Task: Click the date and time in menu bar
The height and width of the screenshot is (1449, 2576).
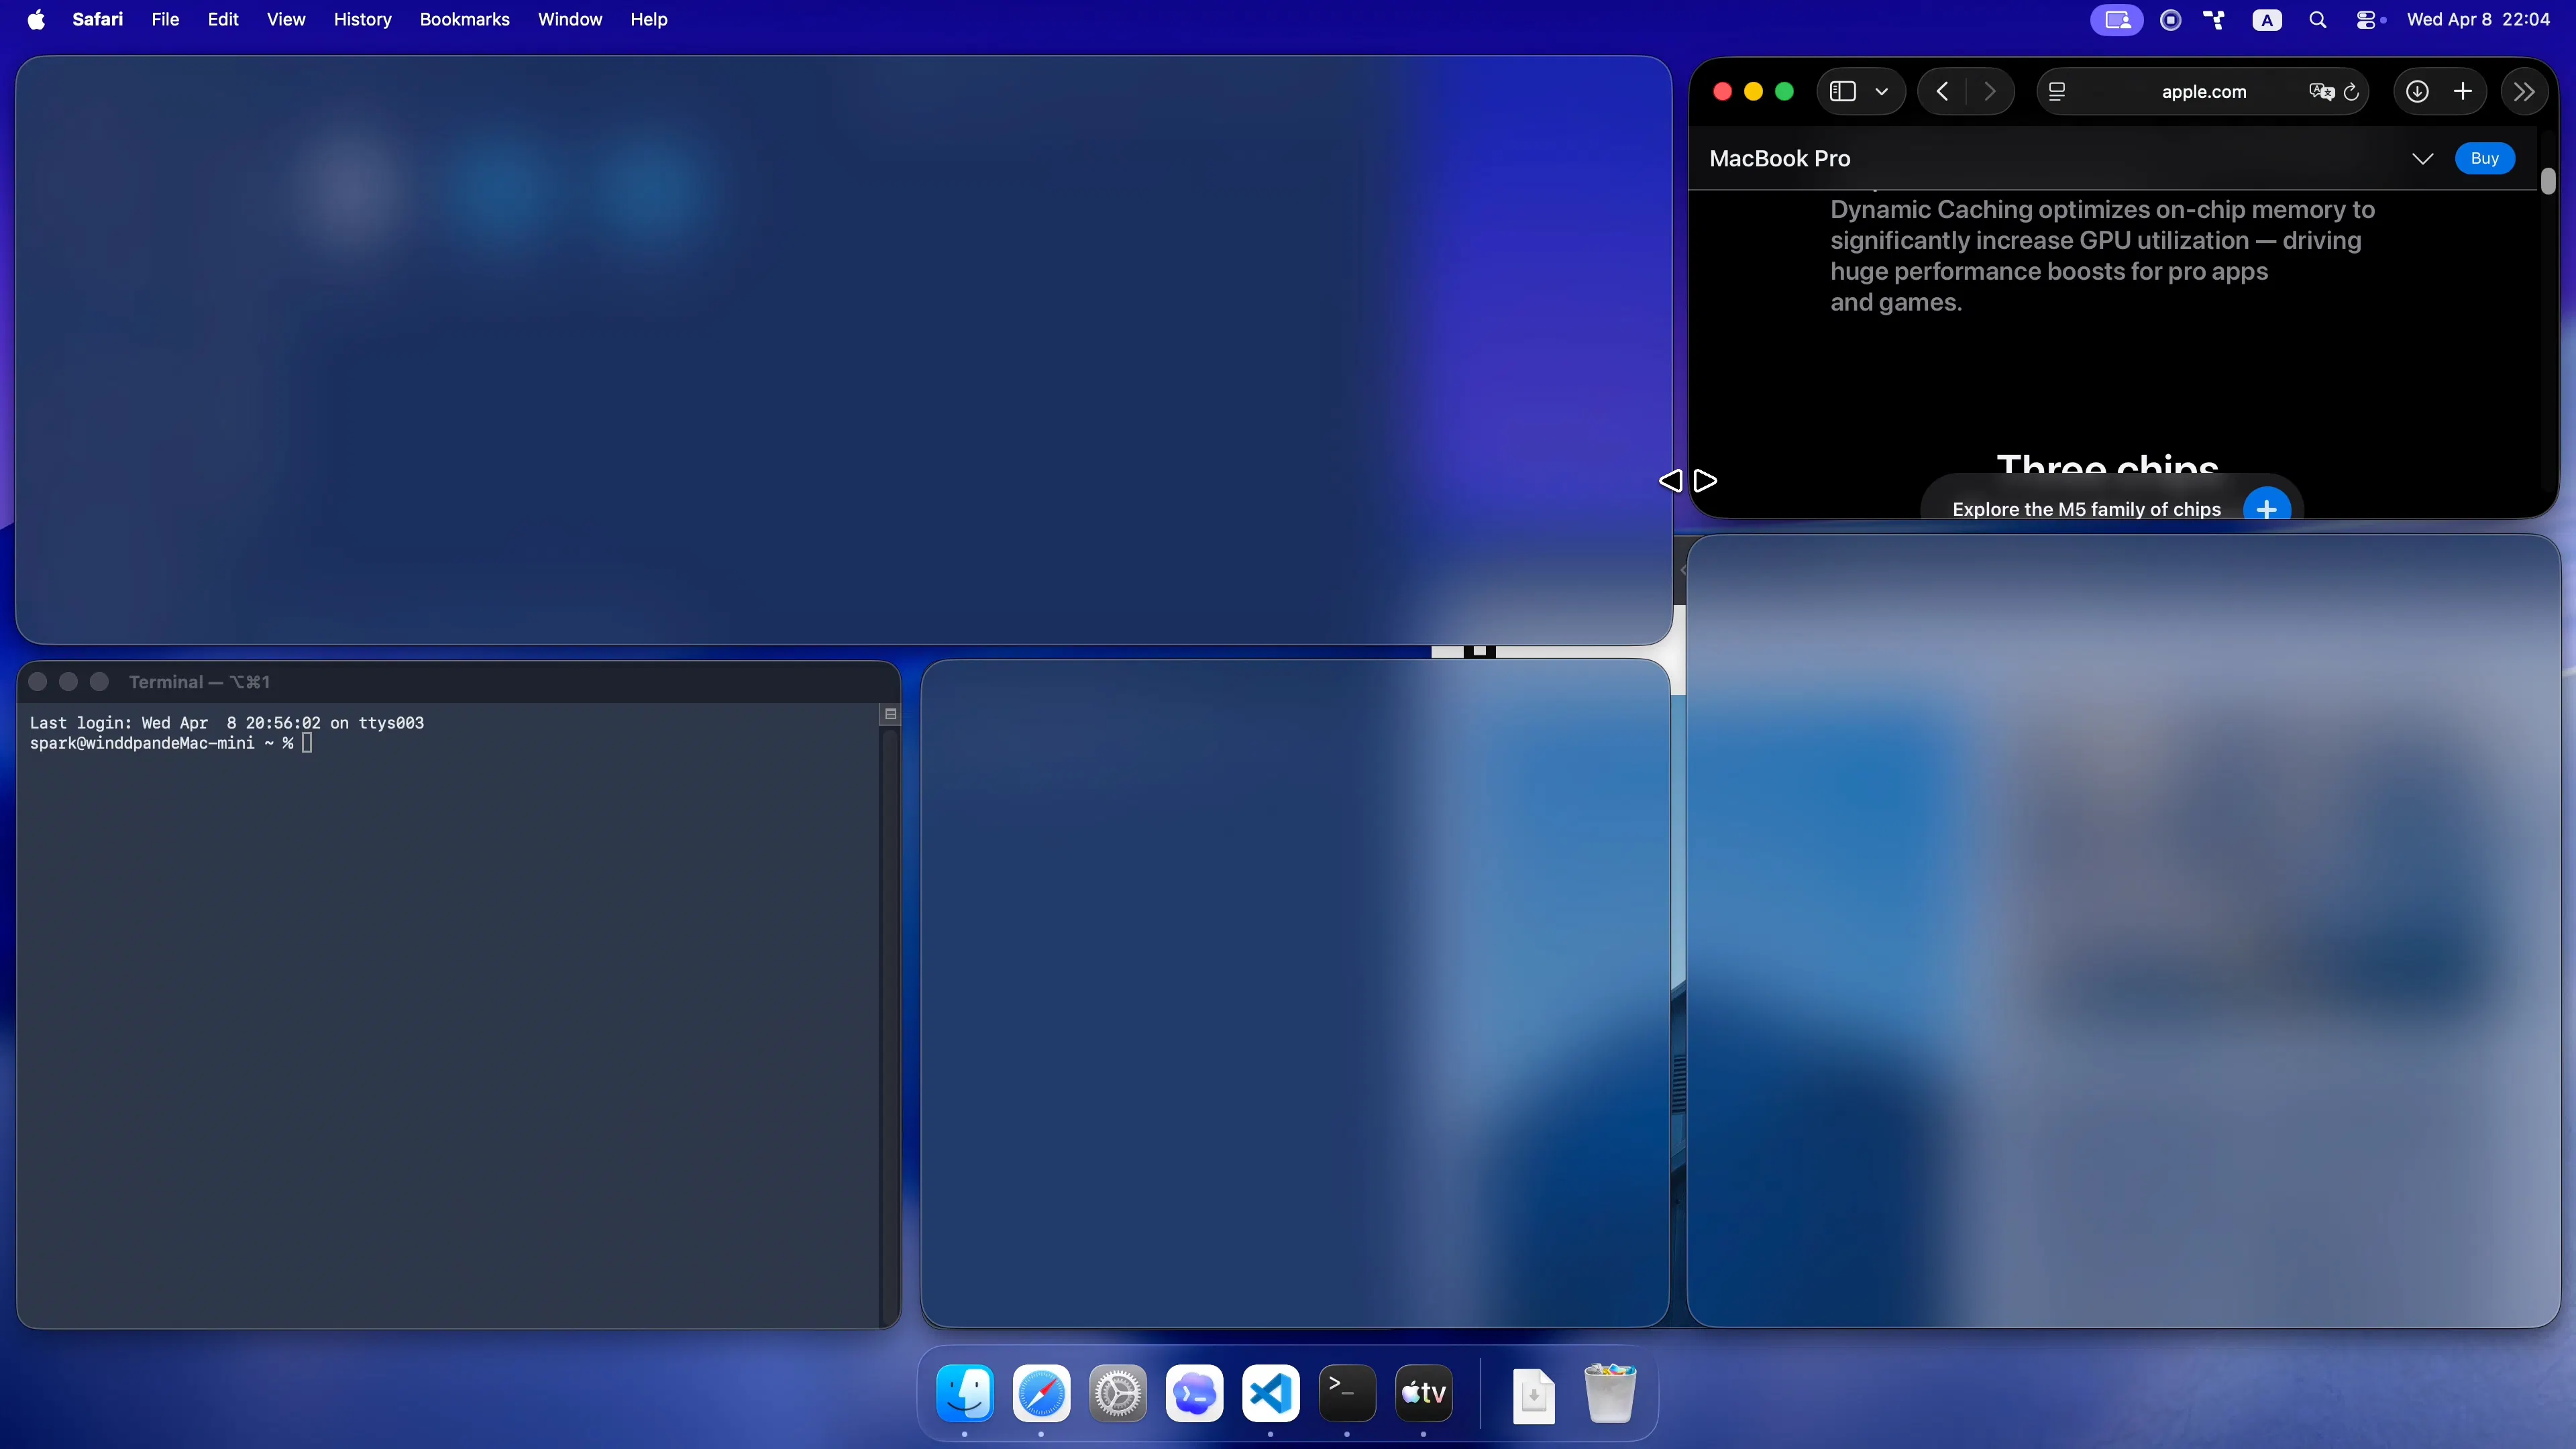Action: [x=2478, y=19]
